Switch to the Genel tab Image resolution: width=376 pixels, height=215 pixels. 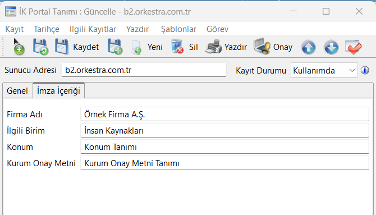pos(17,91)
